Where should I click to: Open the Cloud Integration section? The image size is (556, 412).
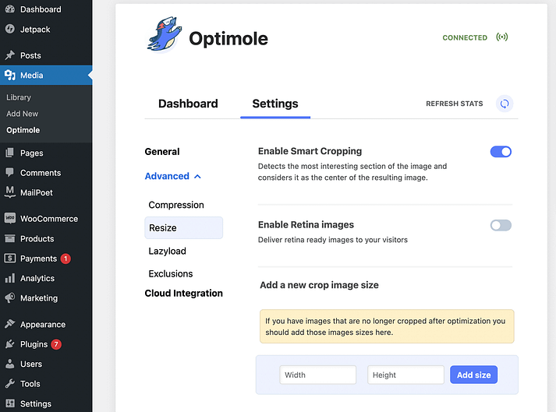[x=183, y=294]
